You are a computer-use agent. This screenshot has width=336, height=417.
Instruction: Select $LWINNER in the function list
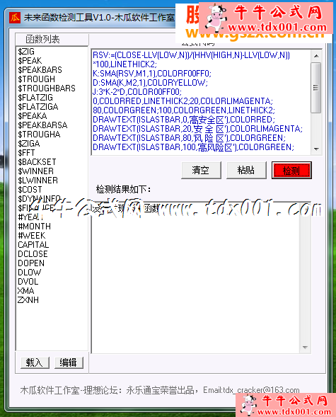point(37,181)
